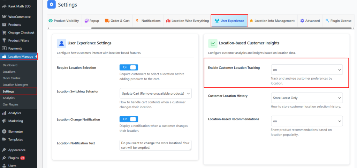Click the Payments icon in sidebar
This screenshot has height=168, width=357.
[4, 48]
